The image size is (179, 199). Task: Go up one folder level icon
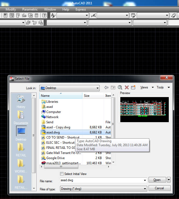pos(113,87)
